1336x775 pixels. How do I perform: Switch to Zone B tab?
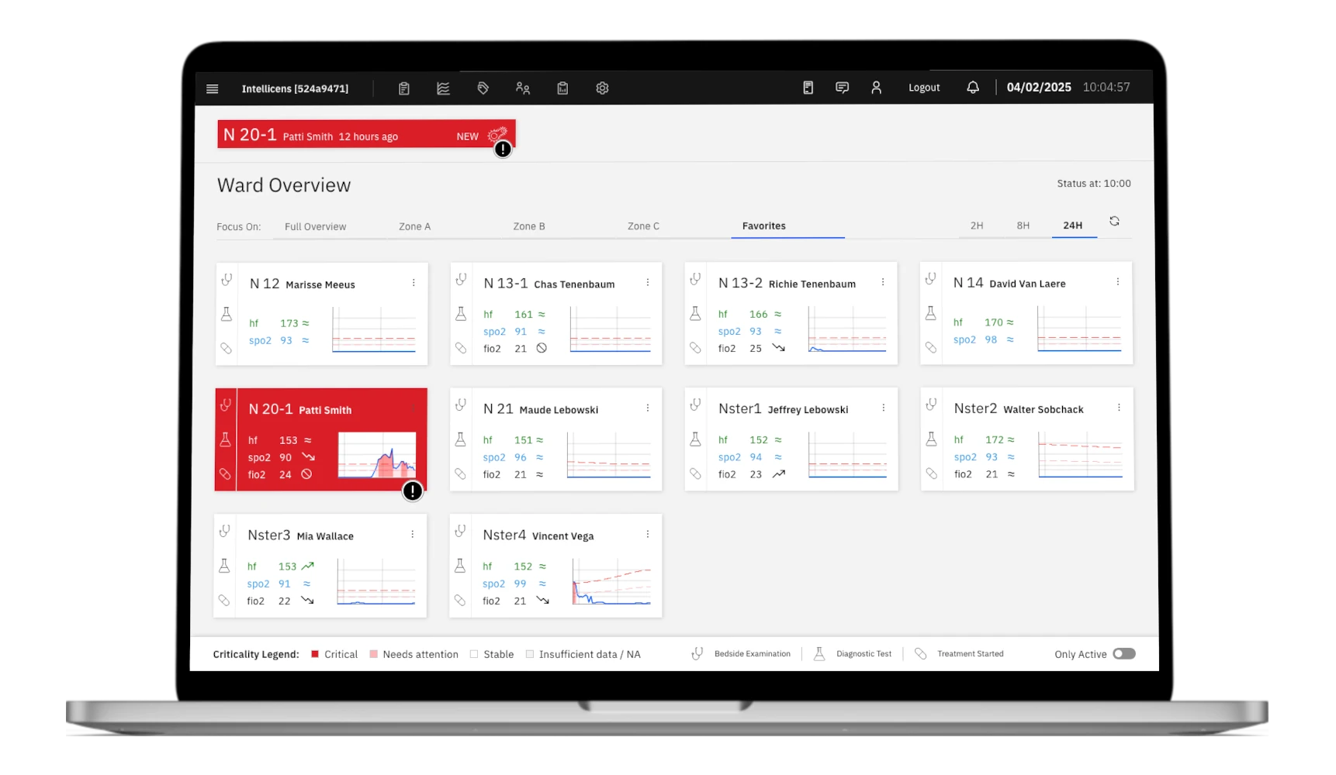tap(528, 226)
